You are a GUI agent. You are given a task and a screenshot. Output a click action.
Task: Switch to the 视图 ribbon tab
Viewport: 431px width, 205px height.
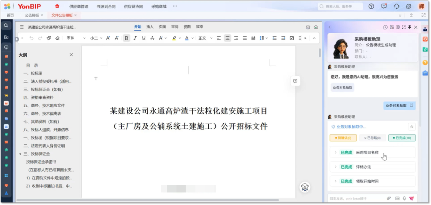[187, 27]
